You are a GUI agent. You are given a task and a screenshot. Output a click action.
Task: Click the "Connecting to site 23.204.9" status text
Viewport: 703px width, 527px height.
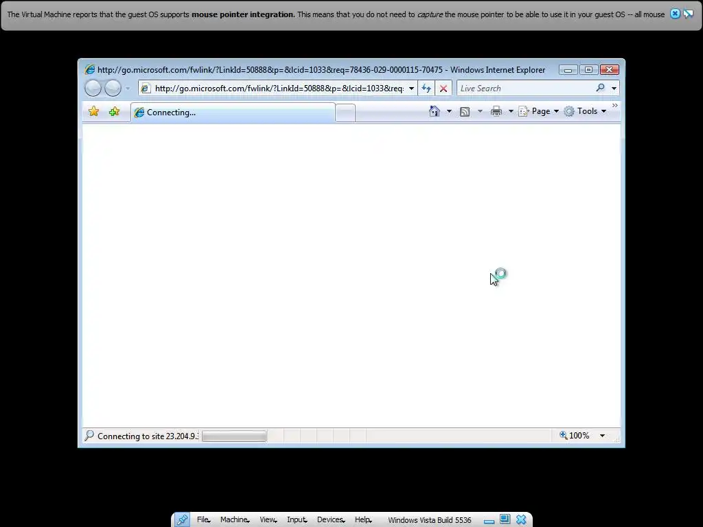tap(148, 436)
